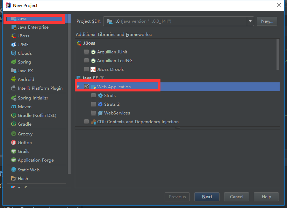Image resolution: width=287 pixels, height=208 pixels.
Task: Click the Next button
Action: pyautogui.click(x=207, y=197)
